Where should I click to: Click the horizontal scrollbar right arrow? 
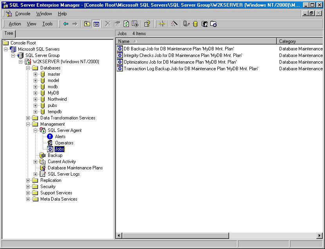(x=320, y=235)
